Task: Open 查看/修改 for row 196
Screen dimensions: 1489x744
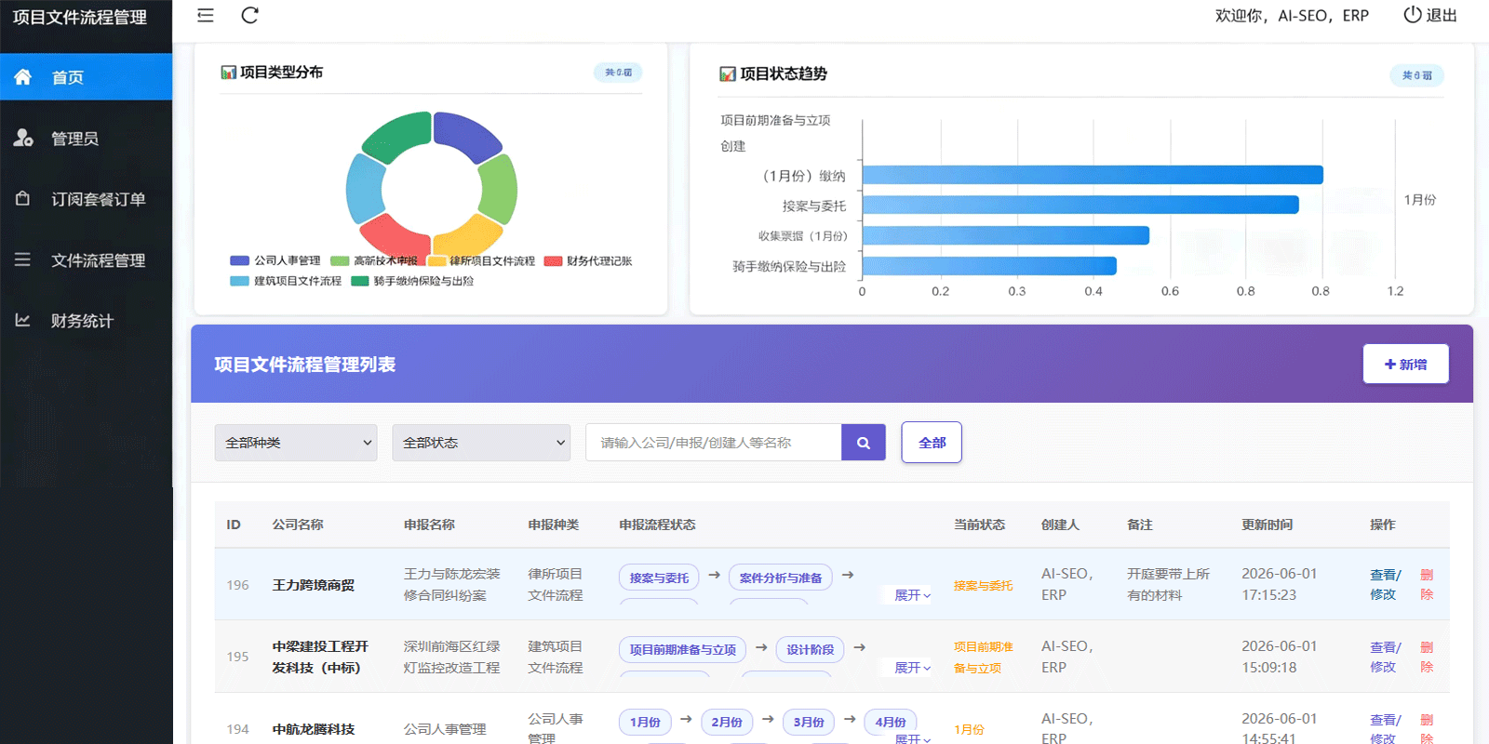Action: coord(1385,584)
